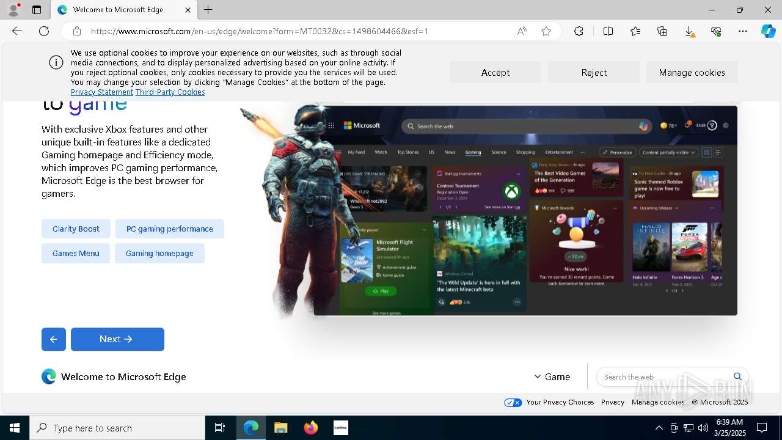Click the browser back arrow
The height and width of the screenshot is (440, 782).
pyautogui.click(x=17, y=31)
